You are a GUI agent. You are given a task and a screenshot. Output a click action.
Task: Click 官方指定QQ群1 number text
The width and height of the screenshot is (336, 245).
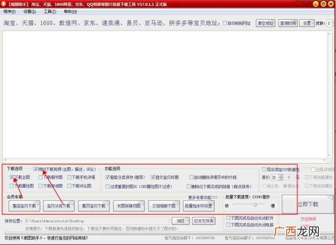pos(190,238)
